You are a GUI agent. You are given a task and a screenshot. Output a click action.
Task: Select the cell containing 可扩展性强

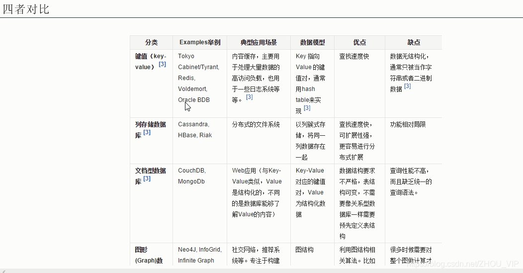[359, 141]
